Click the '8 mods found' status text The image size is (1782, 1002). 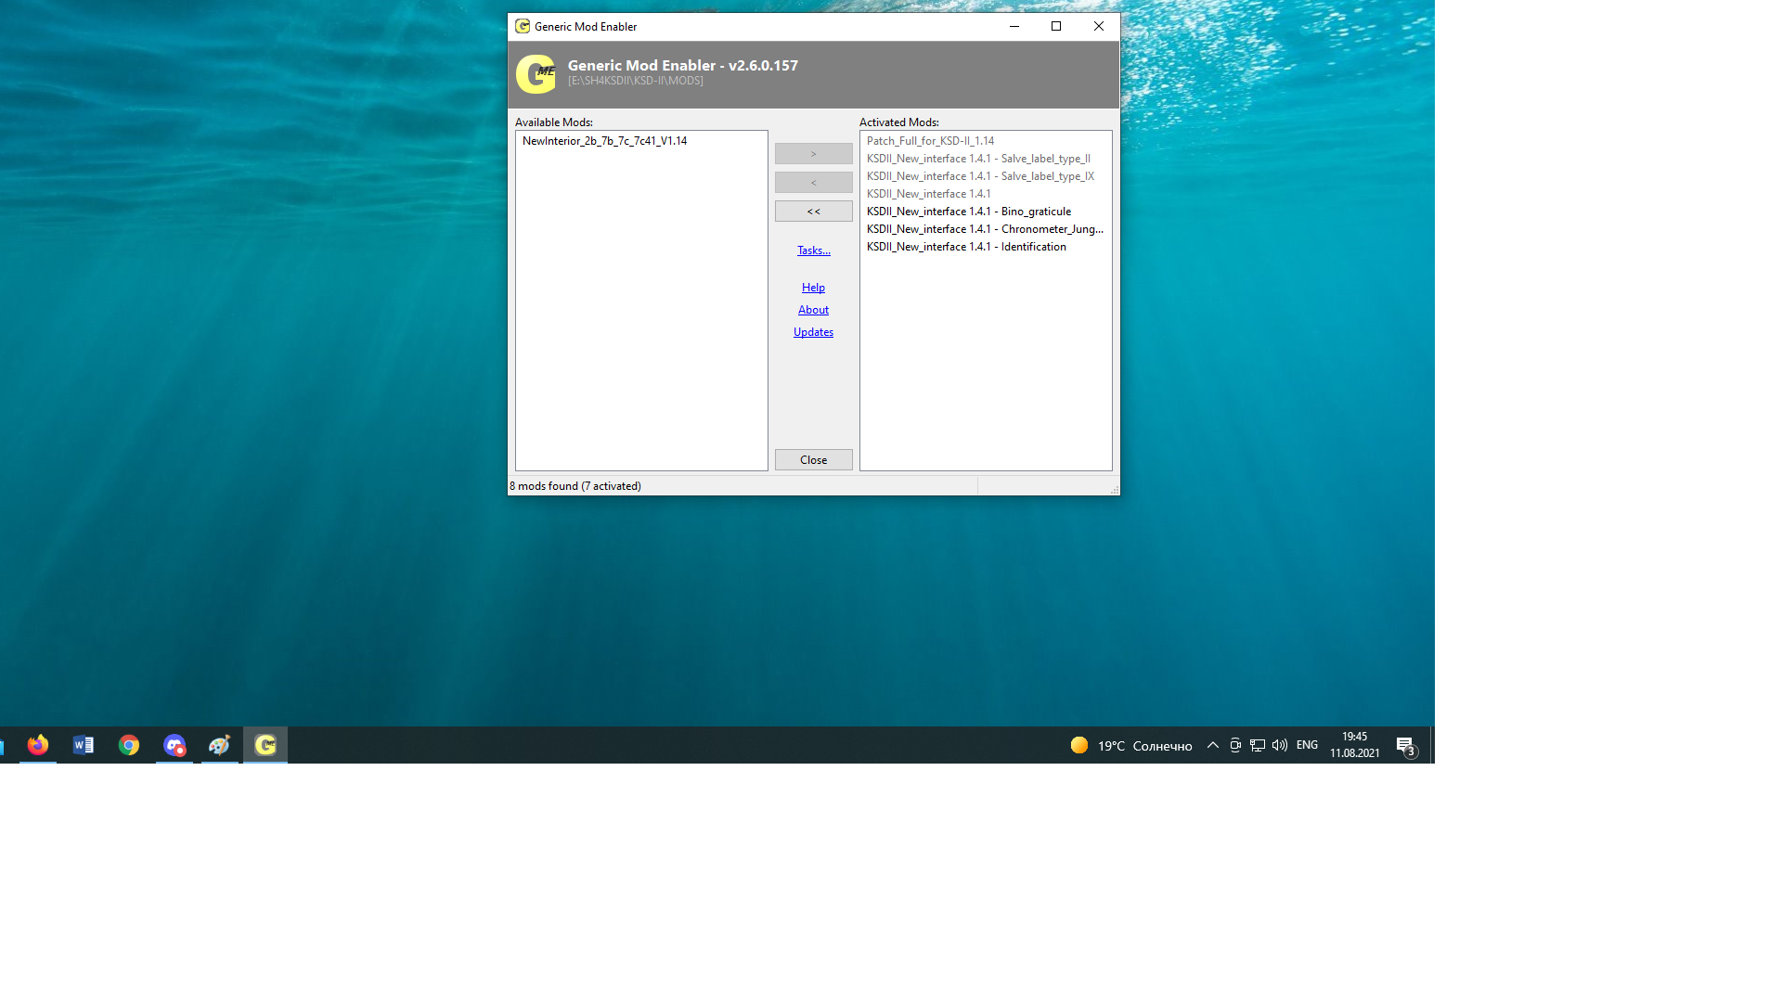click(575, 486)
